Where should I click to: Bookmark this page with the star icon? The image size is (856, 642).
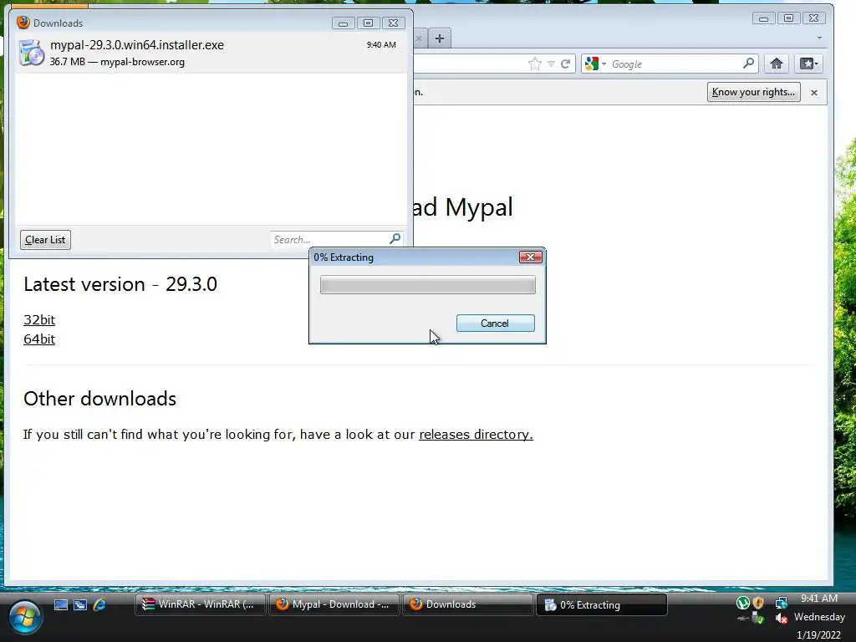point(535,64)
